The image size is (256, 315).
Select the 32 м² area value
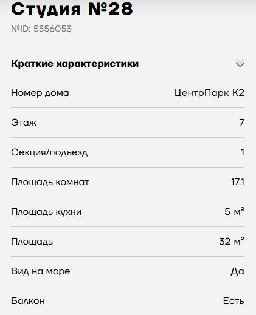[x=232, y=242]
